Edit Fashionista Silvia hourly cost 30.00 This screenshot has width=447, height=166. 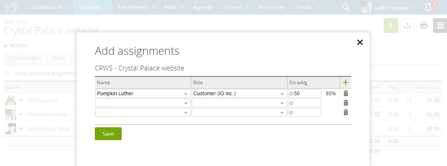(x=424, y=129)
